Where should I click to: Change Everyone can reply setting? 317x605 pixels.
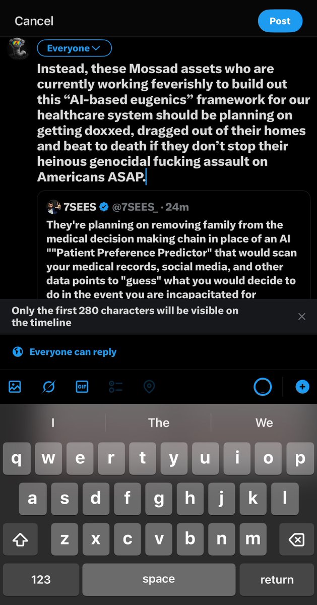click(x=73, y=352)
